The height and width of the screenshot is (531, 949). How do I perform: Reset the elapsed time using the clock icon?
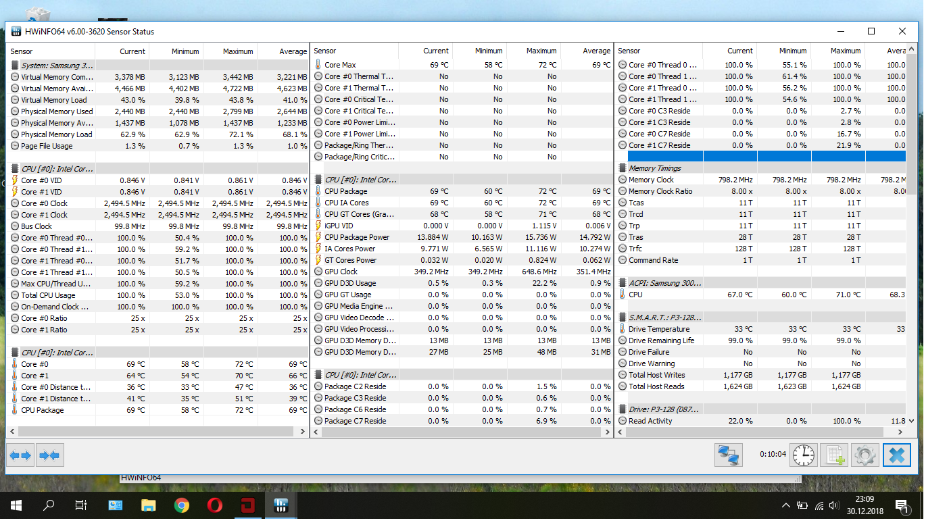tap(804, 455)
